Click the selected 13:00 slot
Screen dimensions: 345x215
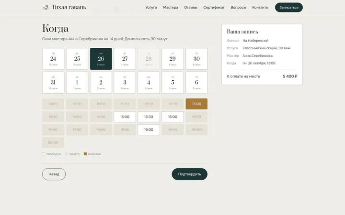click(196, 104)
